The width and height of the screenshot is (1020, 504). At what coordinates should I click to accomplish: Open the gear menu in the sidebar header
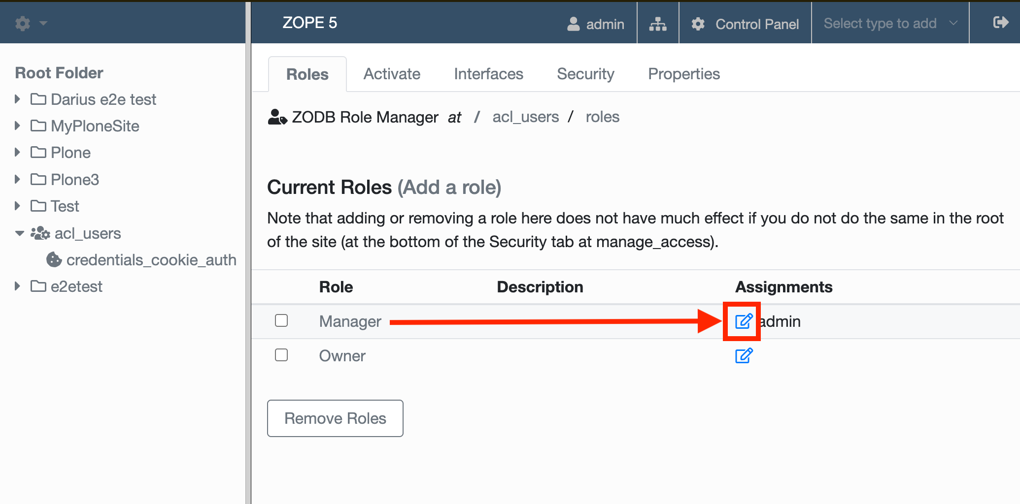(x=30, y=23)
